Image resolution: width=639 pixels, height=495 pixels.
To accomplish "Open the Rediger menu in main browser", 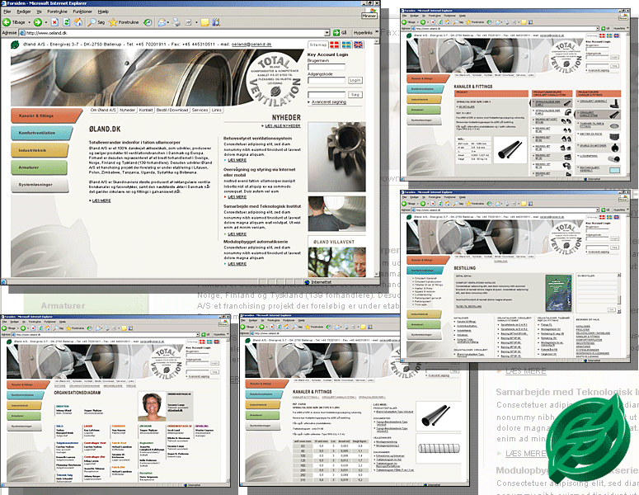I will [x=23, y=12].
